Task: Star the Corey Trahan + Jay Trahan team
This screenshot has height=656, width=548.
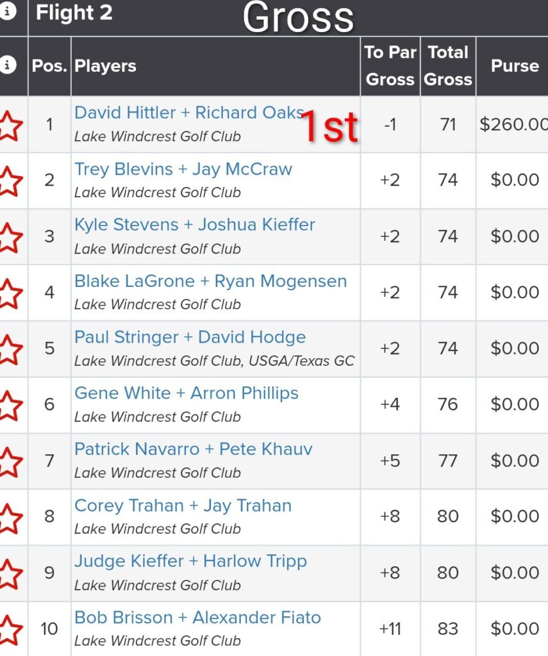Action: 10,516
